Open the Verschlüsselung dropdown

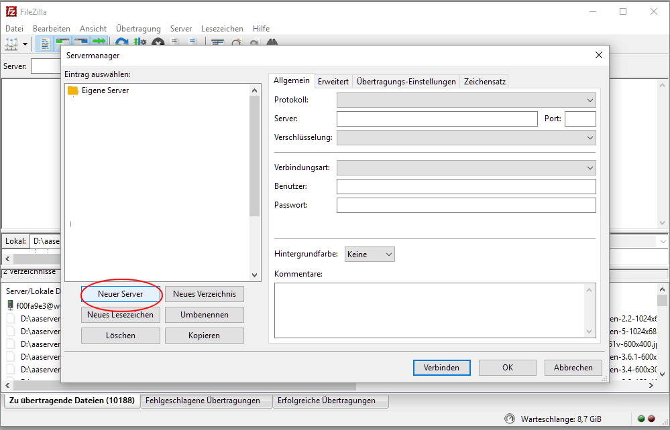(466, 138)
